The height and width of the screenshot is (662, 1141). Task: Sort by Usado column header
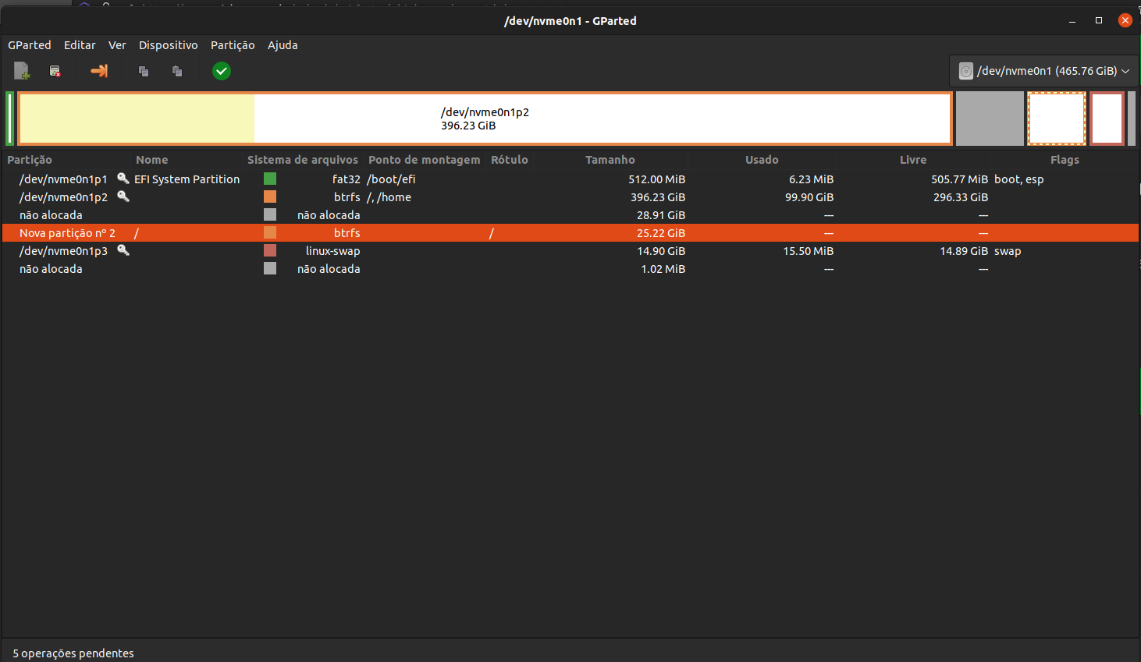762,160
